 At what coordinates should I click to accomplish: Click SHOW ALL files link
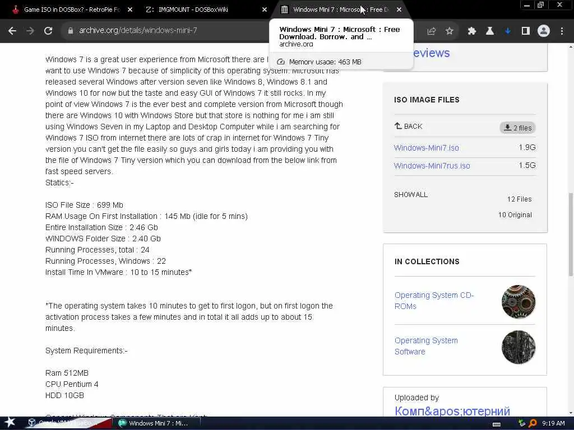[411, 194]
